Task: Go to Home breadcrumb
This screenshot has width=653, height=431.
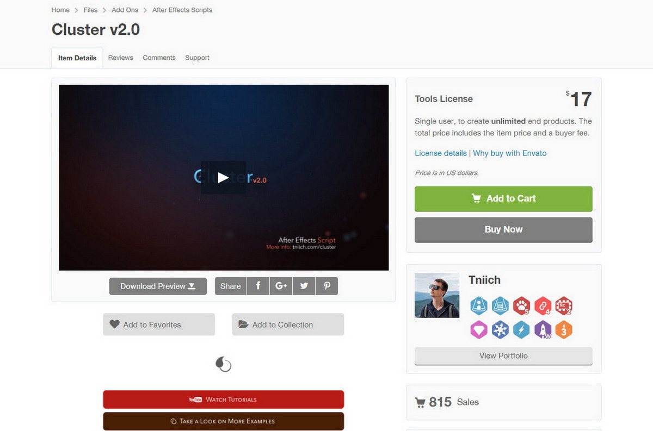Action: coord(60,10)
